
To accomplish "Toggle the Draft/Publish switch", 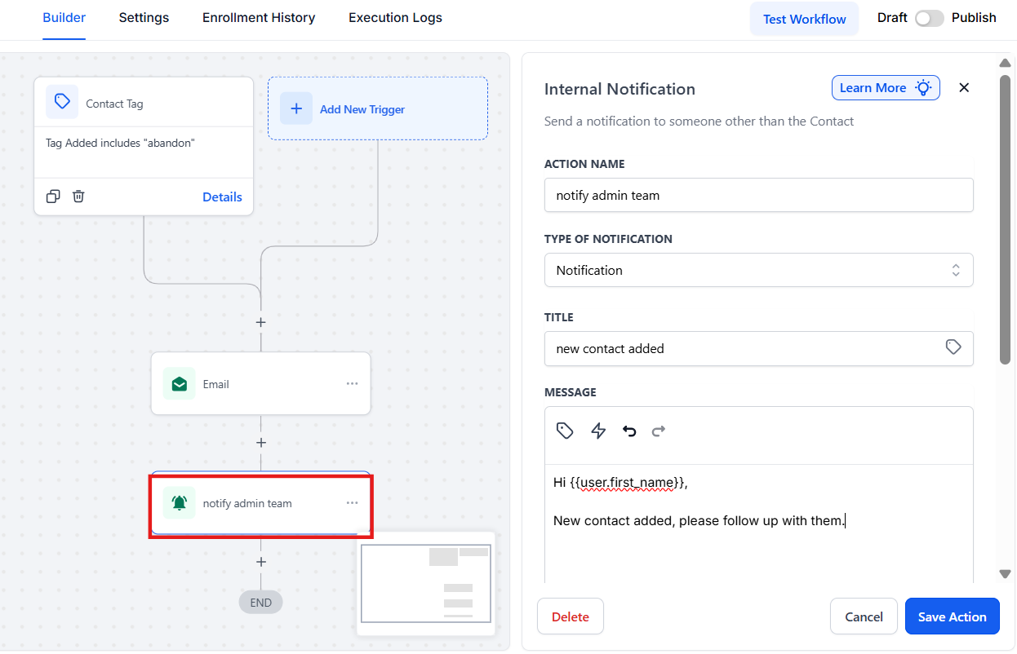I will pos(929,18).
